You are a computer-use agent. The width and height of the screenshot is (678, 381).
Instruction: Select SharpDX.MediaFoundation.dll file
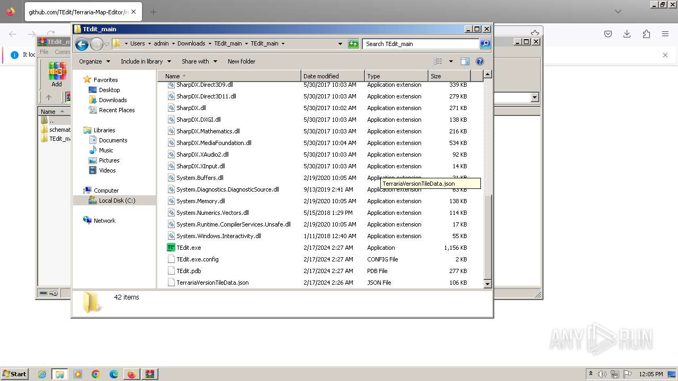pyautogui.click(x=213, y=143)
